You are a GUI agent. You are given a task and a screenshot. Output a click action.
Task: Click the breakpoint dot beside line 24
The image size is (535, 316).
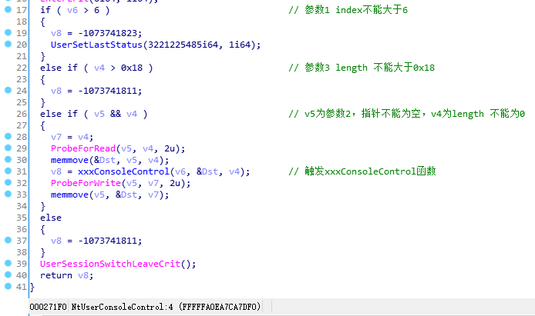coord(8,90)
